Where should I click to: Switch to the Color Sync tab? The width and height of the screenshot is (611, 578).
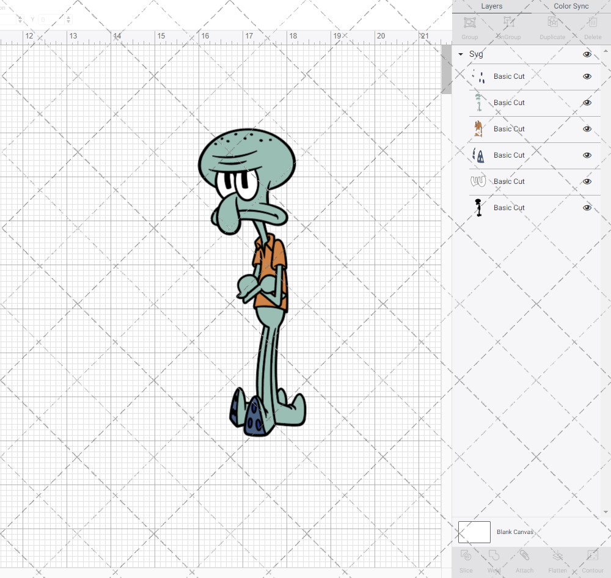571,6
